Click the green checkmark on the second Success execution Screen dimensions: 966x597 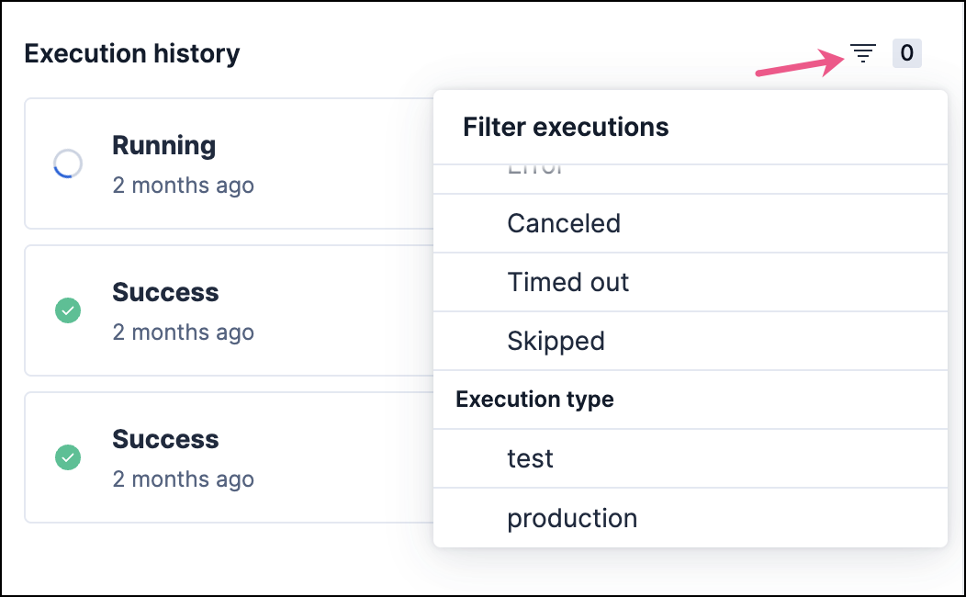(68, 457)
